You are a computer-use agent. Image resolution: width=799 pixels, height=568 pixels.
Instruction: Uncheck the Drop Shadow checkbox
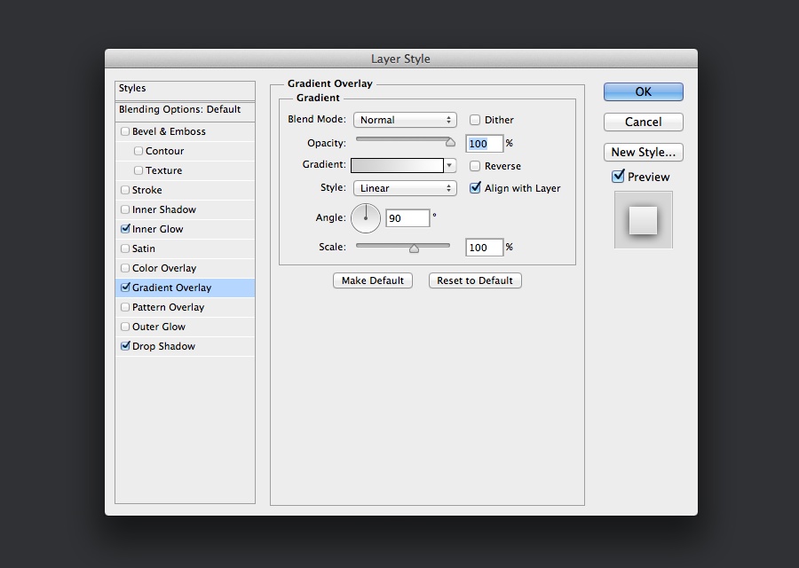(x=125, y=346)
